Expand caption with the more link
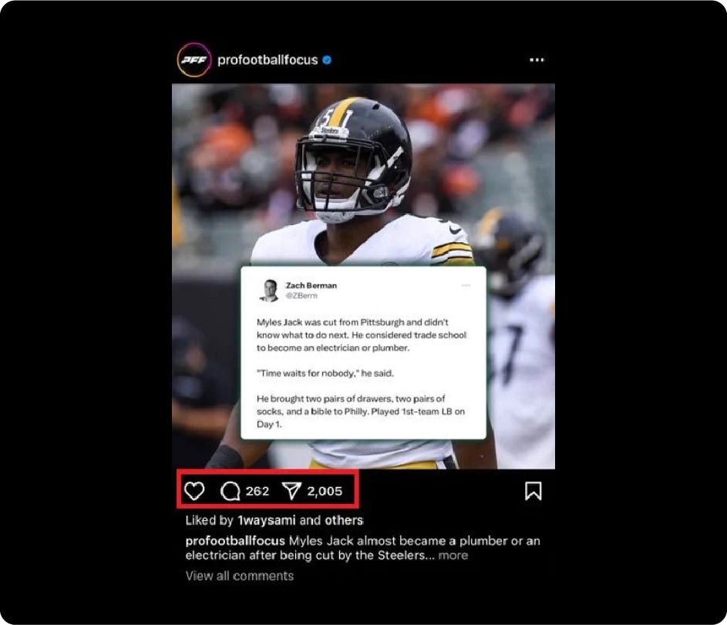The width and height of the screenshot is (727, 625). (453, 555)
